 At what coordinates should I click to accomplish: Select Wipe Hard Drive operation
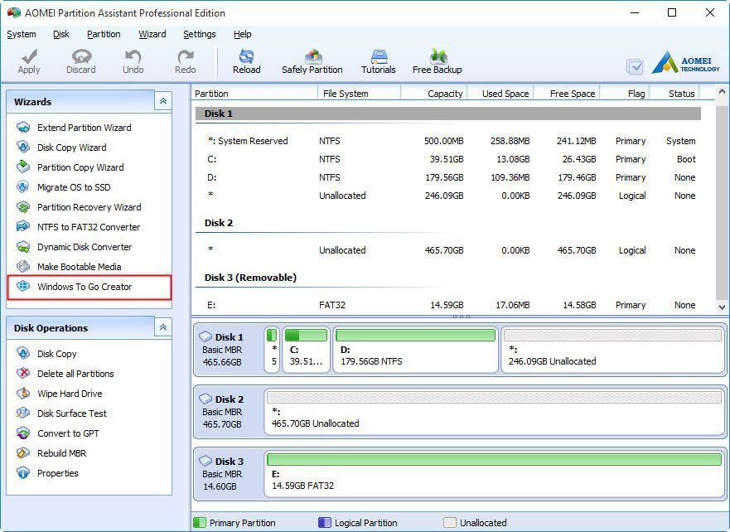tap(70, 394)
